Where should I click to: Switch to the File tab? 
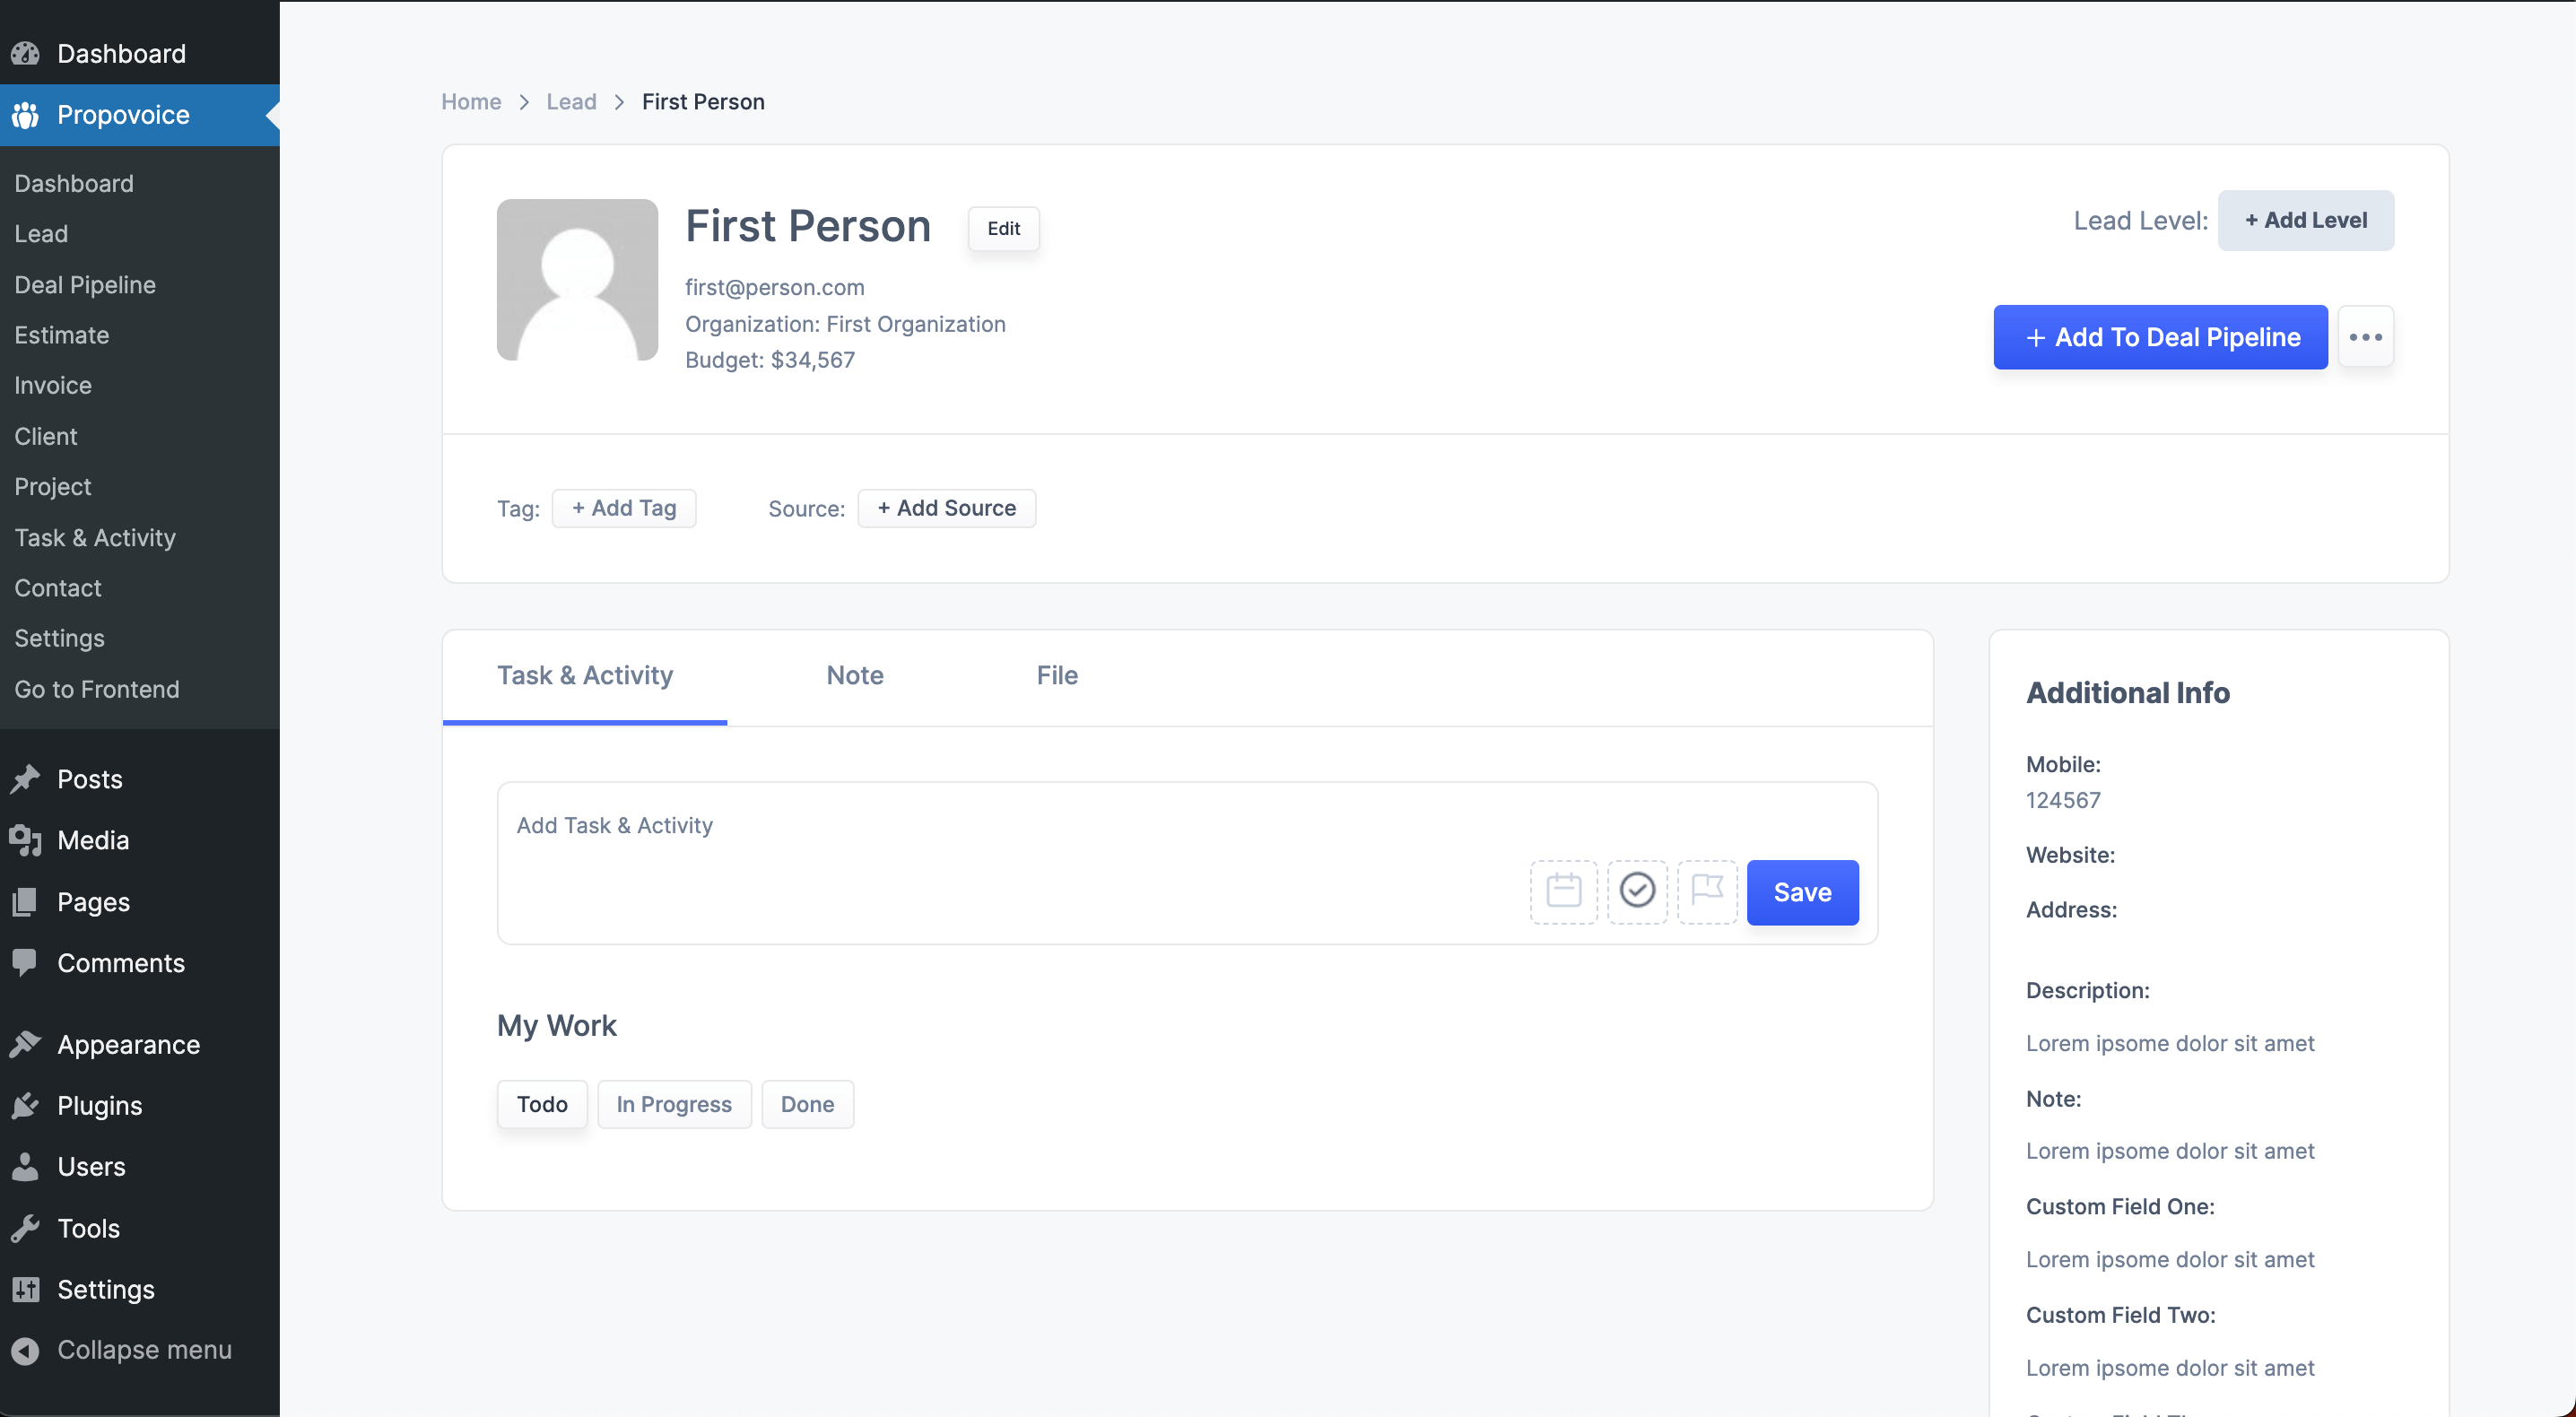coord(1056,674)
